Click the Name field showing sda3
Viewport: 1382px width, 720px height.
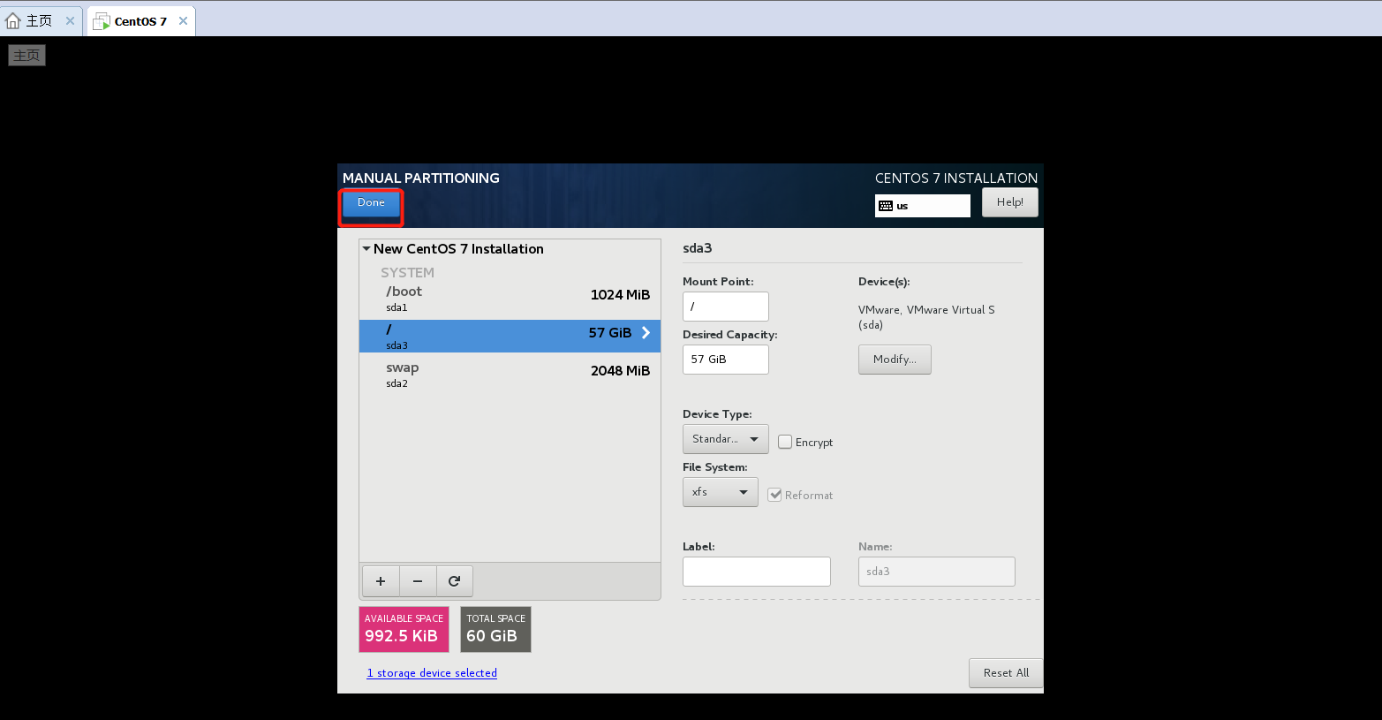point(936,572)
